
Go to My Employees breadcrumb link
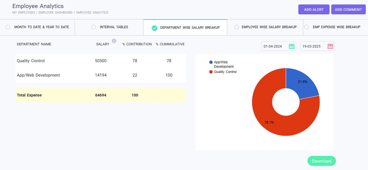24,12
